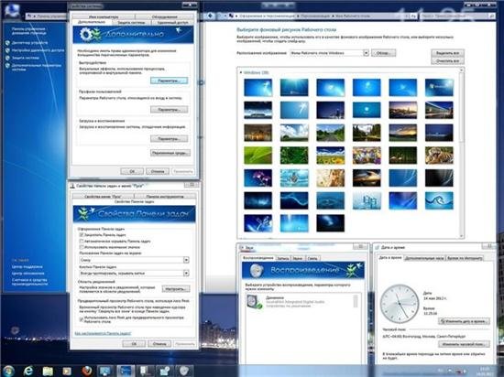
Task: Select the purple flowers wallpaper thumbnail
Action: (257, 178)
